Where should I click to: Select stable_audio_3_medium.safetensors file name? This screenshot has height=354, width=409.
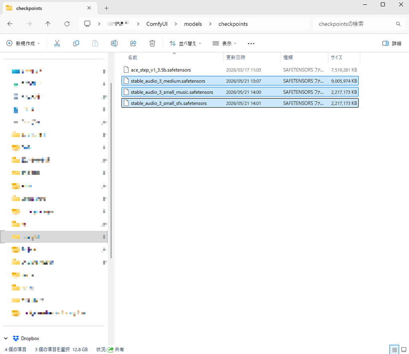[x=168, y=81]
